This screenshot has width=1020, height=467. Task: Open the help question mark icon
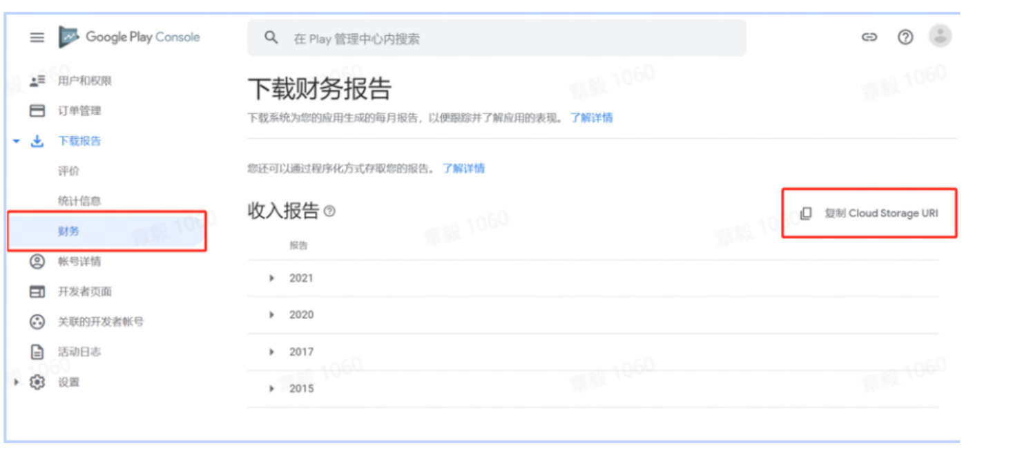pyautogui.click(x=905, y=37)
